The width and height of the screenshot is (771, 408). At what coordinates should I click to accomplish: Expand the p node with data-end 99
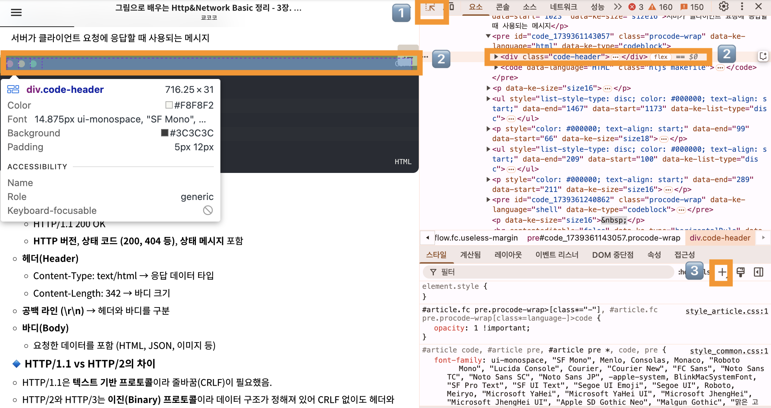(x=488, y=129)
